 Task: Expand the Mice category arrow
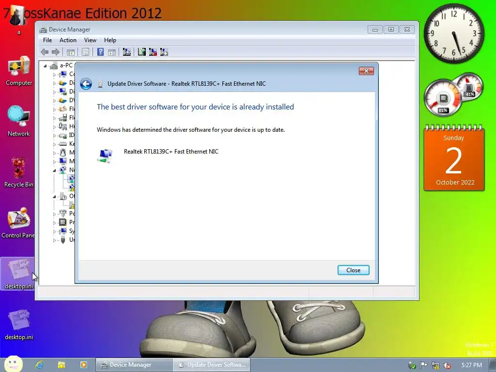click(x=54, y=153)
